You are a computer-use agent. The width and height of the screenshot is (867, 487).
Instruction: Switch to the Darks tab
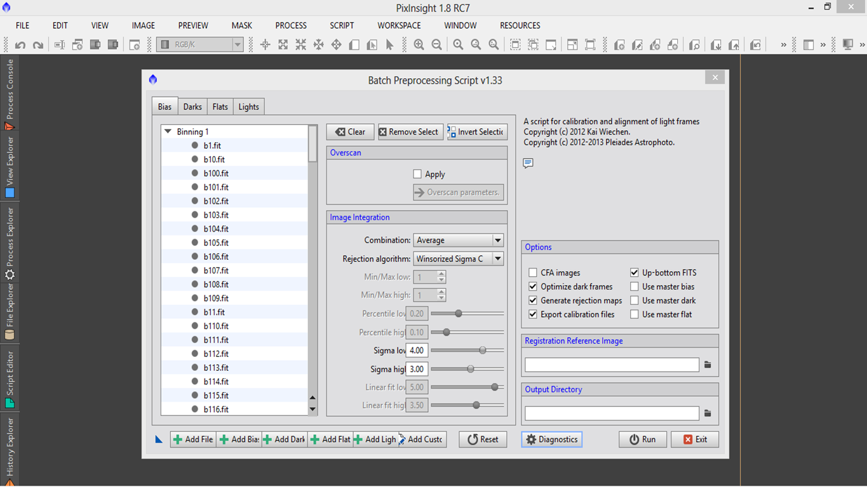tap(192, 107)
